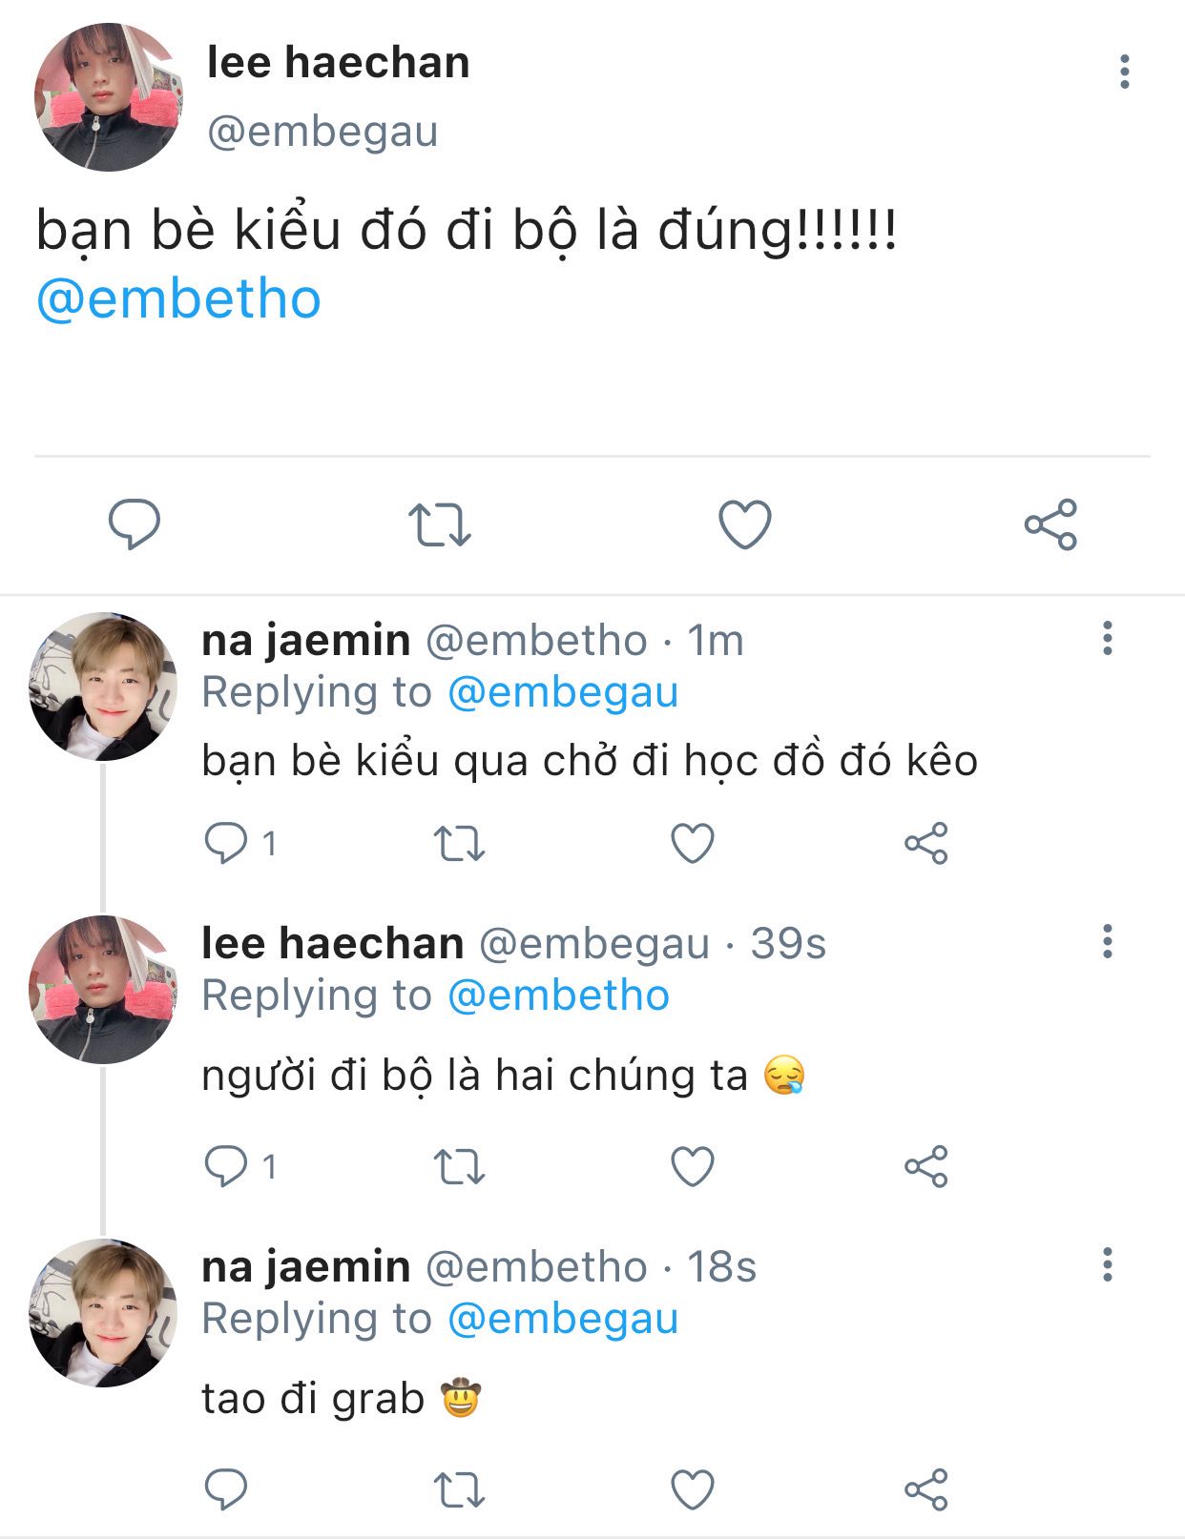Viewport: 1185px width, 1539px height.
Task: Open the @embegau link in the 1m reply
Action: 562,692
